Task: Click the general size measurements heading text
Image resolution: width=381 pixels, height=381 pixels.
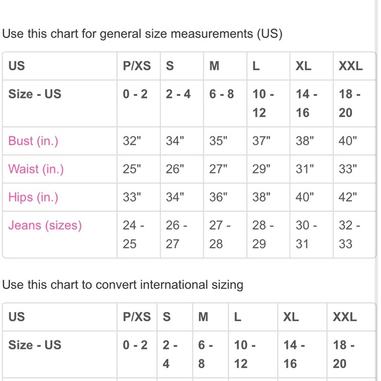Action: (x=142, y=34)
